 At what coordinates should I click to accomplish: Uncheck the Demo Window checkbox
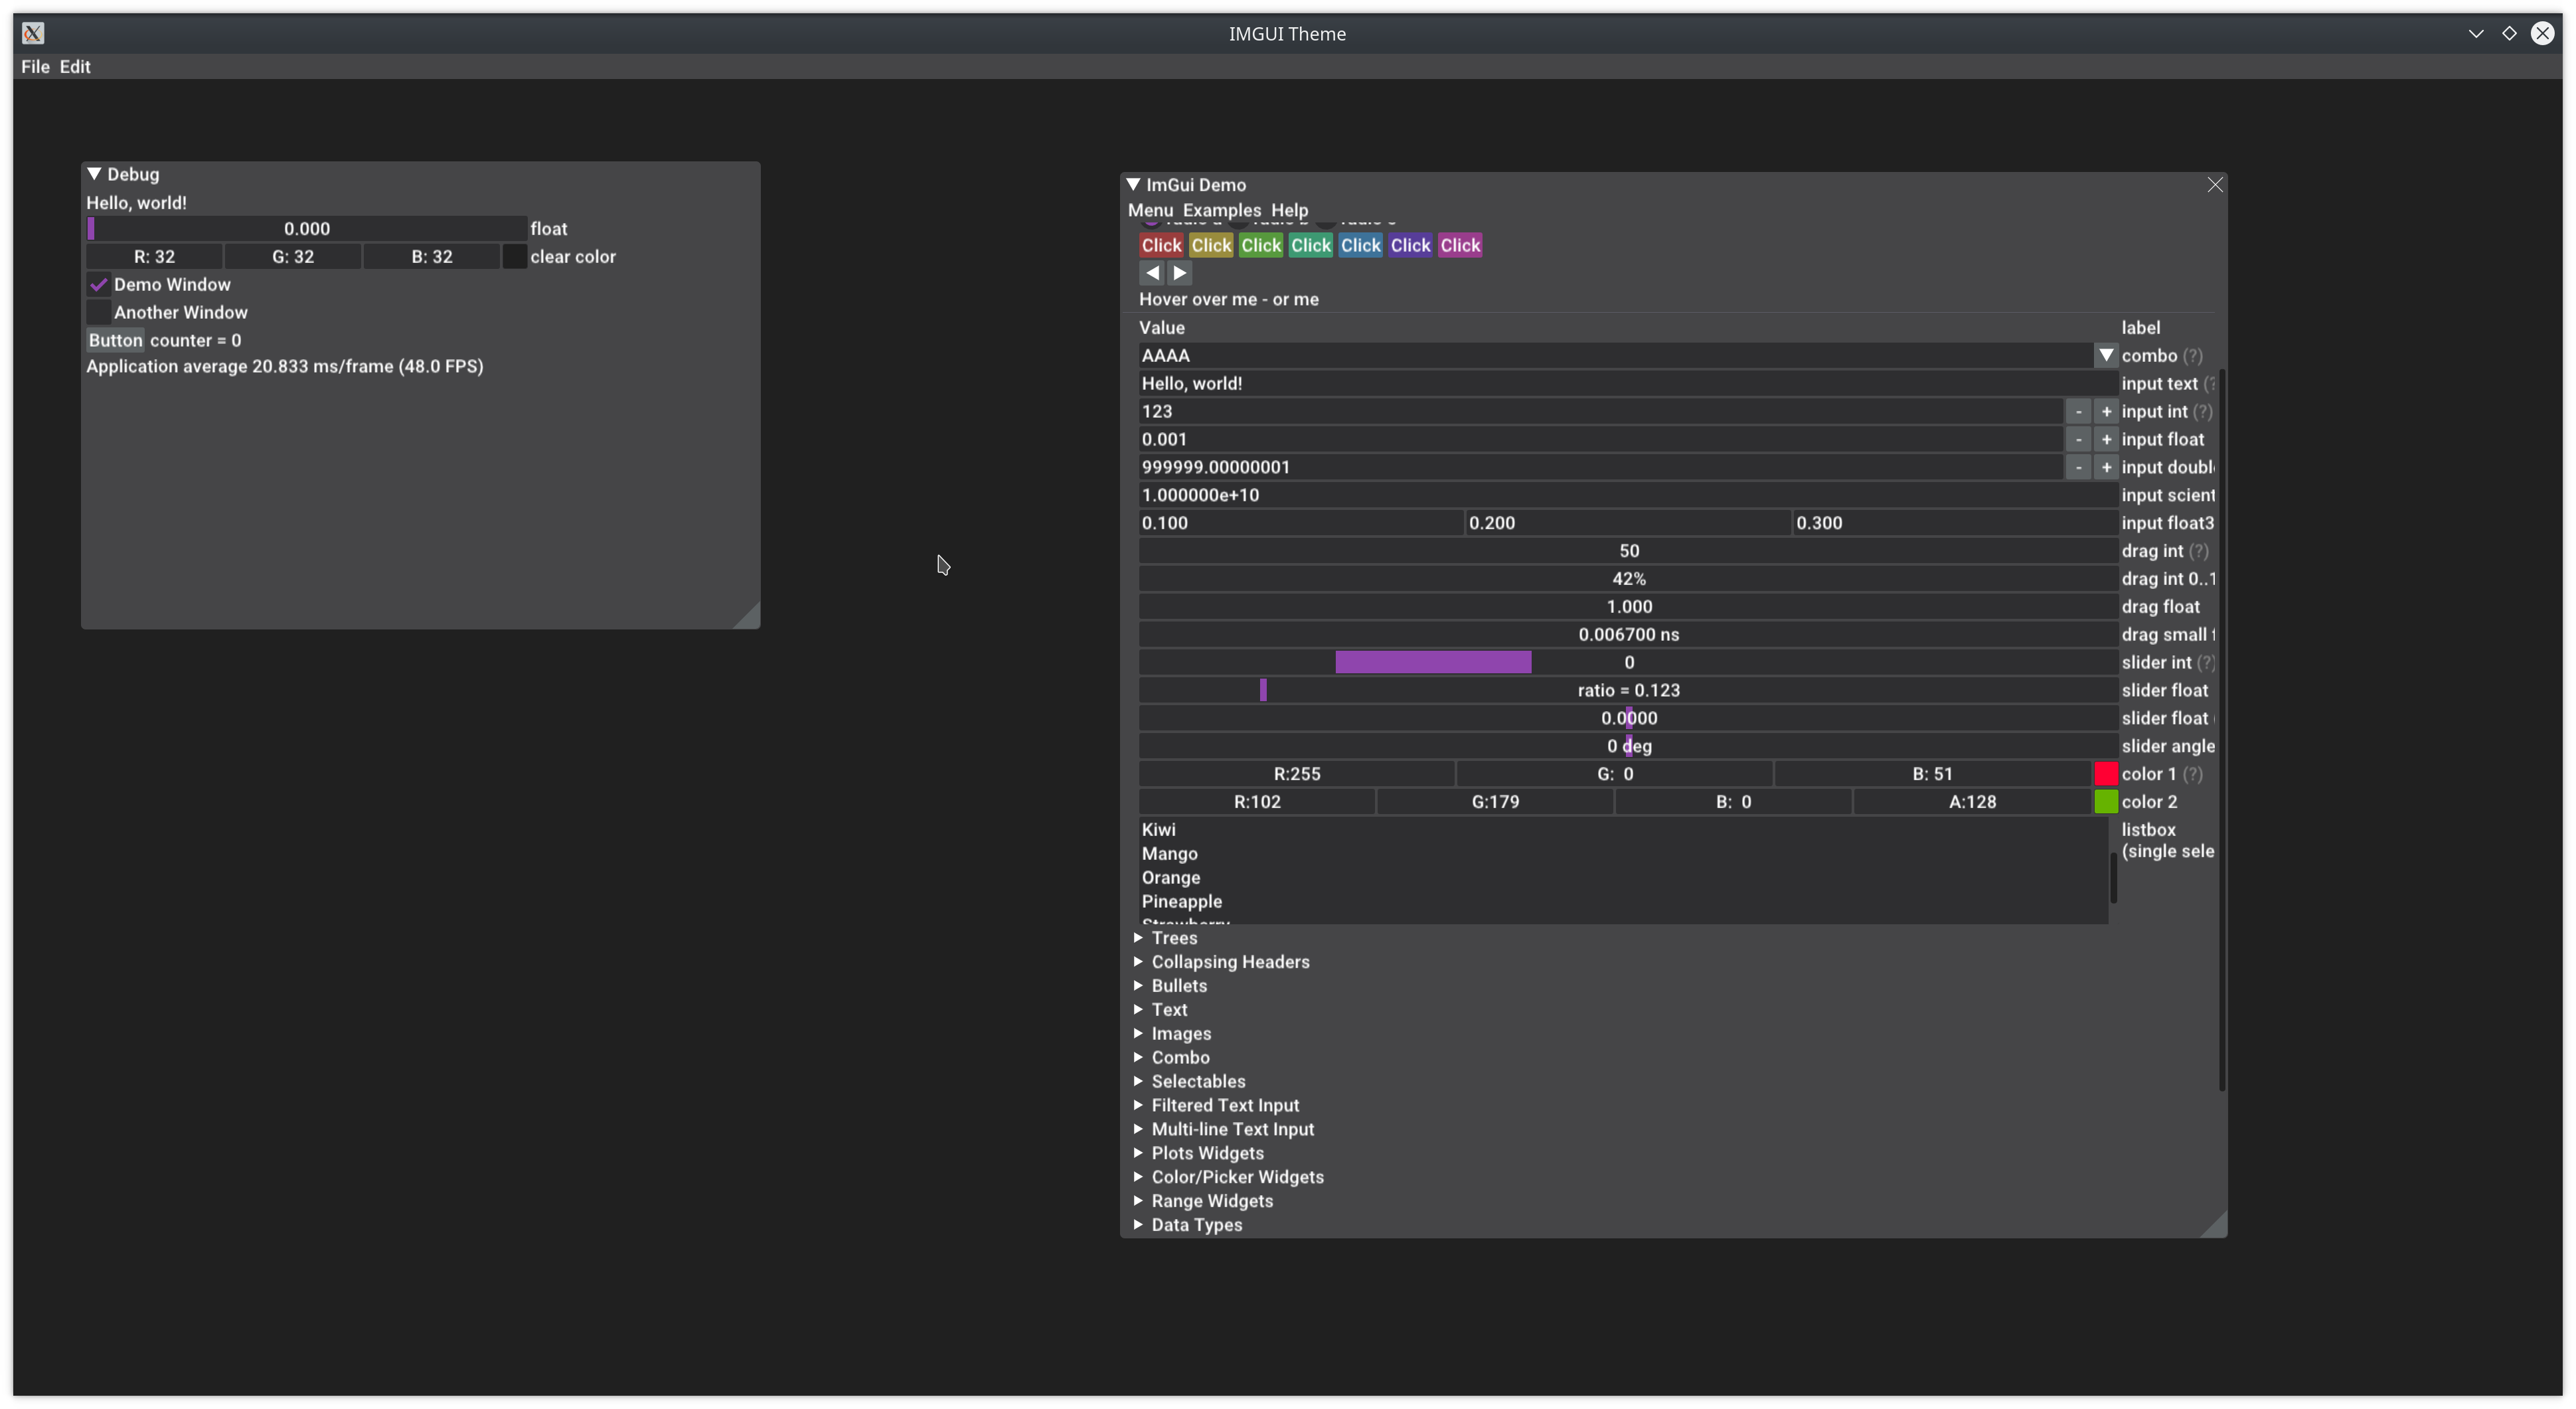[x=98, y=284]
